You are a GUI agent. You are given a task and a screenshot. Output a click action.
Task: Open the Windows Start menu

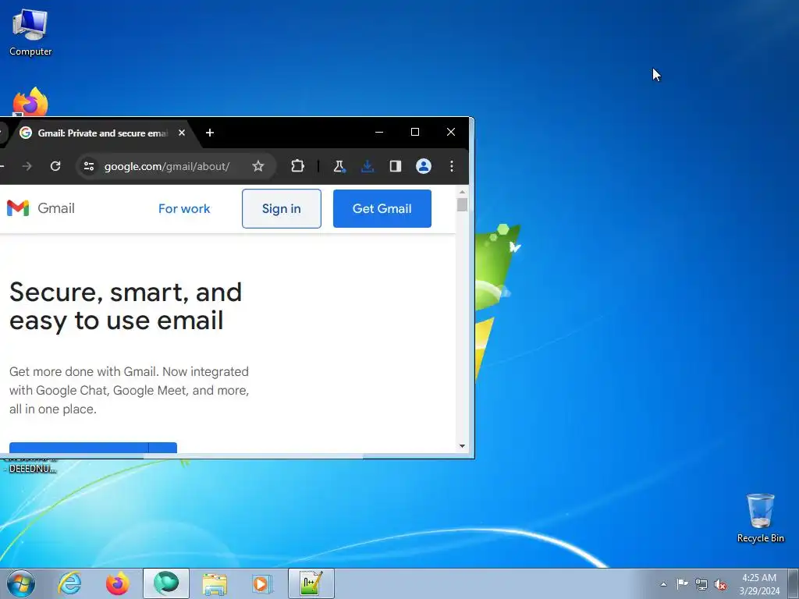[x=21, y=583]
